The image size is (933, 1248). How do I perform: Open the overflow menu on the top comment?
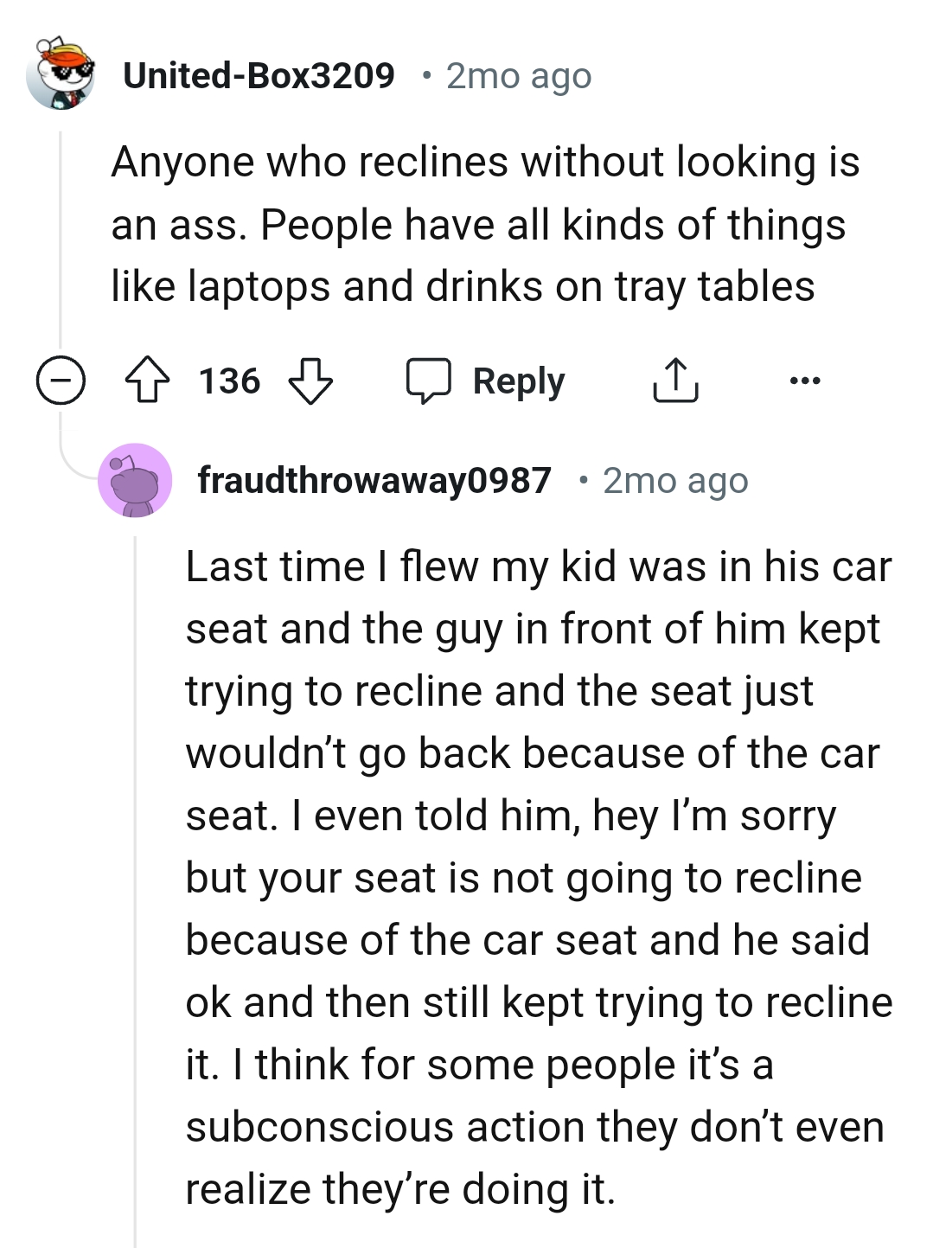coord(804,381)
